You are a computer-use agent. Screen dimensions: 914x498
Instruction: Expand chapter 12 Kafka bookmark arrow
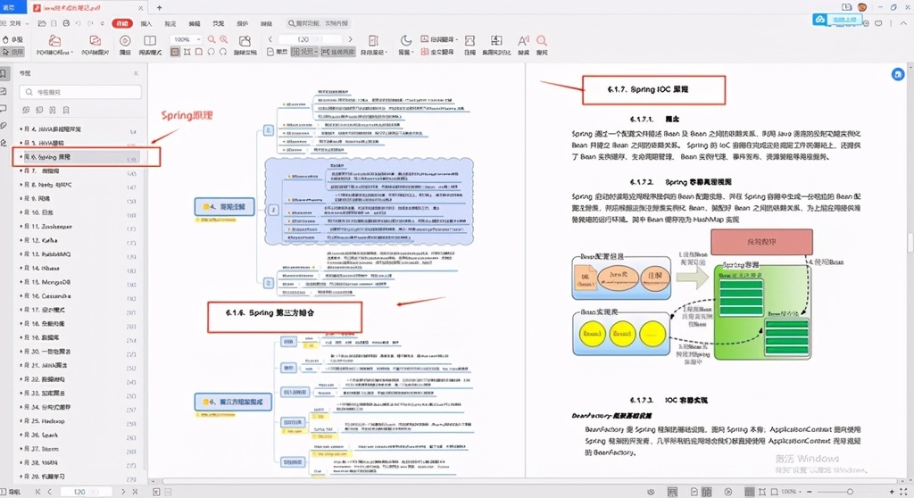(x=21, y=240)
